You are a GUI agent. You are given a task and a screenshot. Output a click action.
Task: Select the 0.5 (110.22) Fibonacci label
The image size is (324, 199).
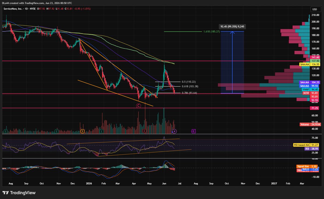click(189, 82)
